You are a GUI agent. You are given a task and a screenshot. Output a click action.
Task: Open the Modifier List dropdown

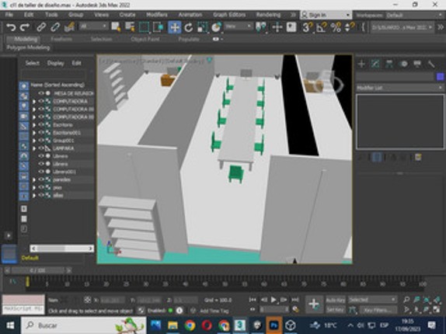[x=399, y=88]
